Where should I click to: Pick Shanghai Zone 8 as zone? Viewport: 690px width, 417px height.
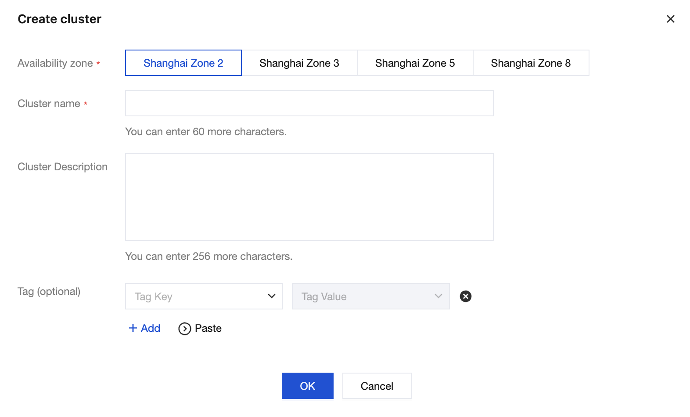pos(531,63)
